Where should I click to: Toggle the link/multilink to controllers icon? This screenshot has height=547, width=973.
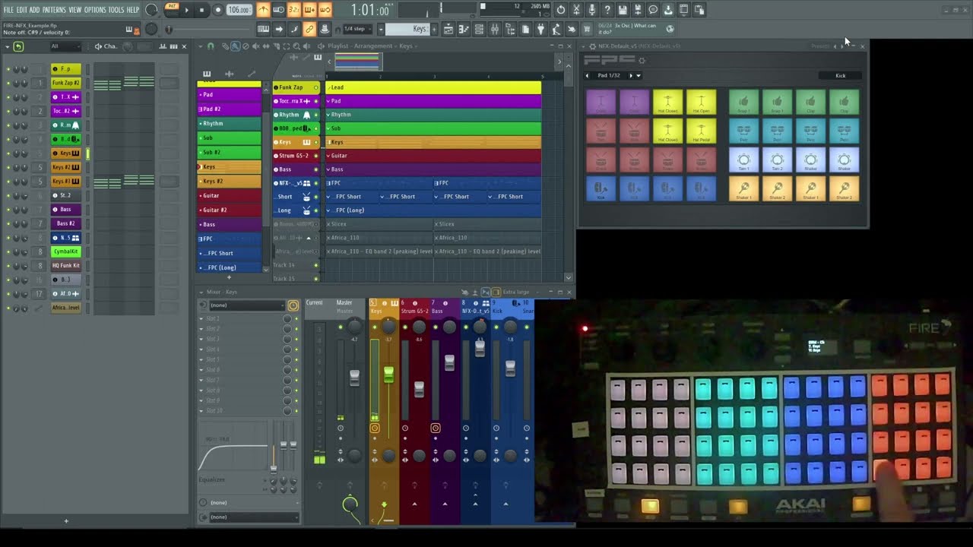coord(309,29)
